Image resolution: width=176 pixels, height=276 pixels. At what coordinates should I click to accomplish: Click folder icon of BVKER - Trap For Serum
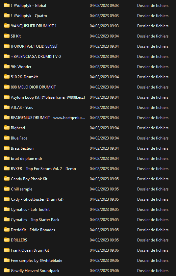pyautogui.click(x=7, y=169)
